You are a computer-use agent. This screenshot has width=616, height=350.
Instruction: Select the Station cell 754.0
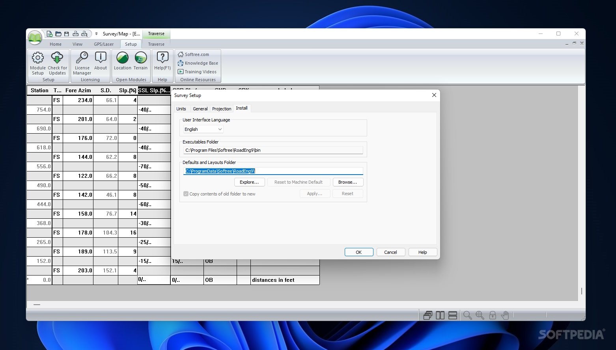pos(39,110)
